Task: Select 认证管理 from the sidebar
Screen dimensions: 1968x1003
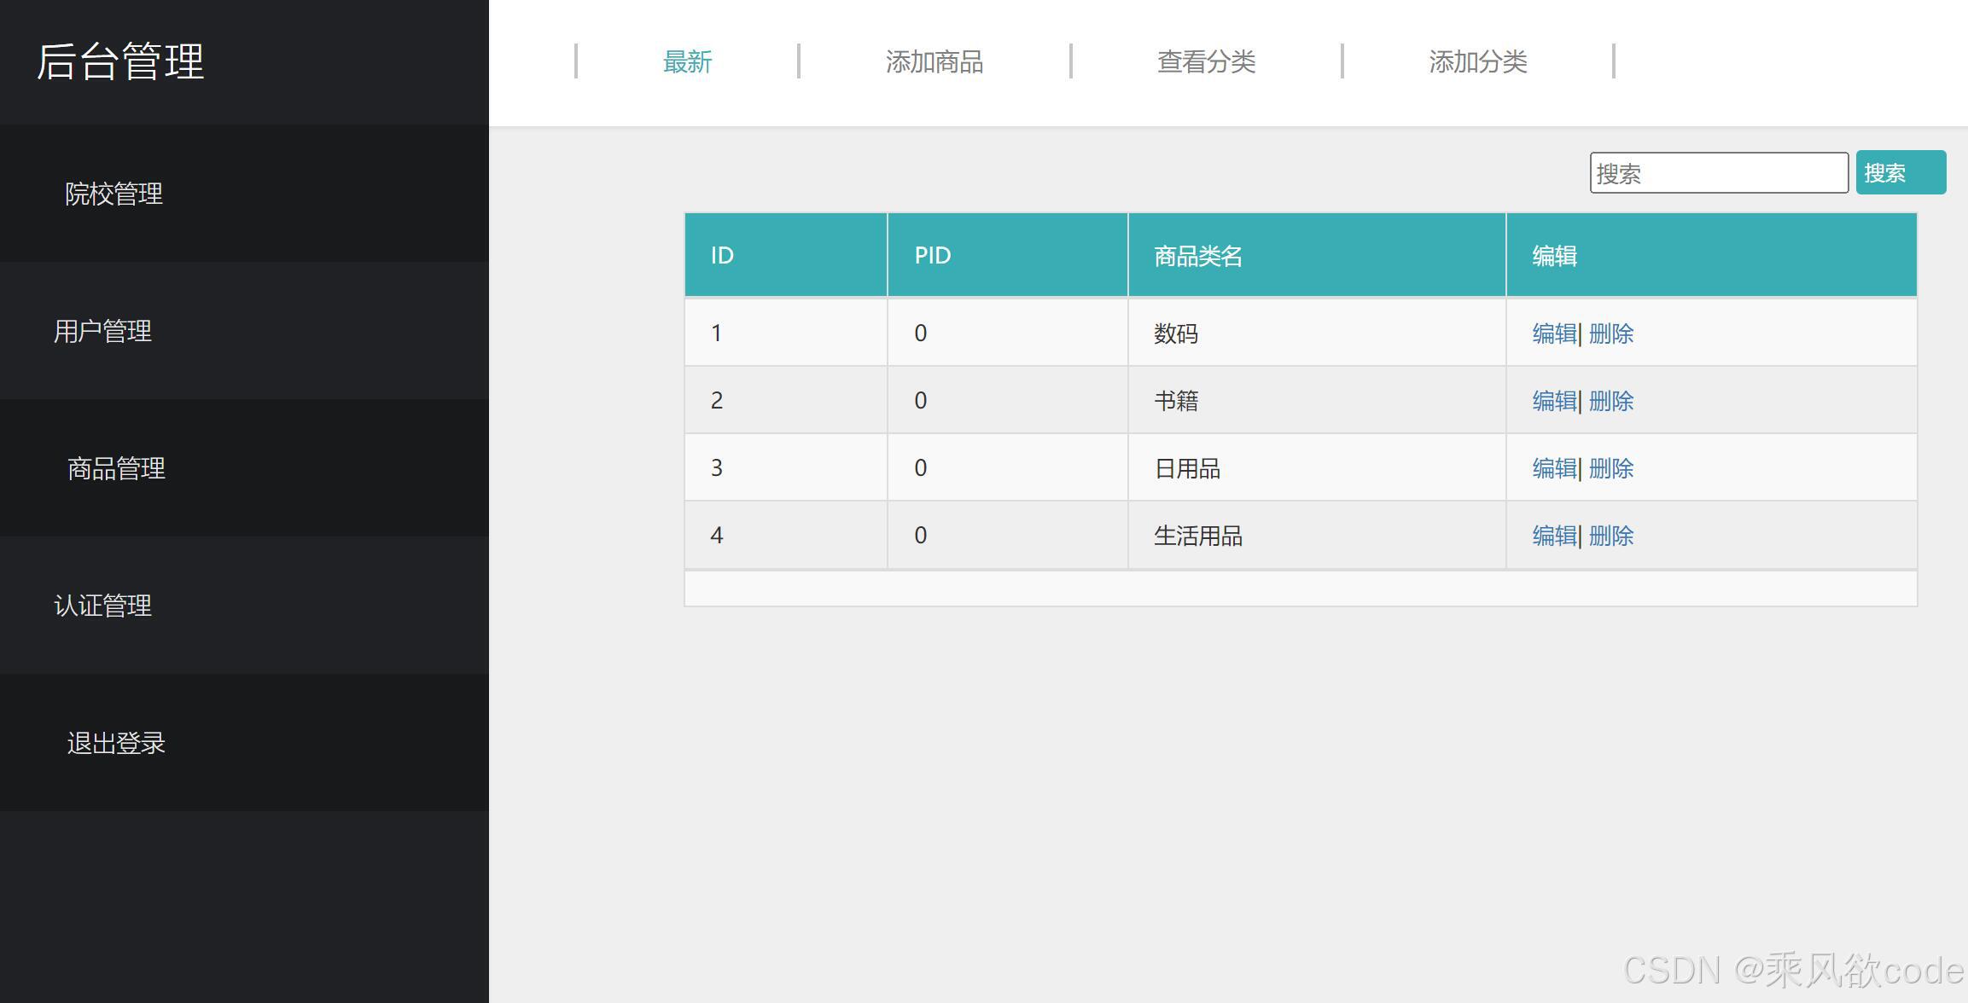Action: 102,606
